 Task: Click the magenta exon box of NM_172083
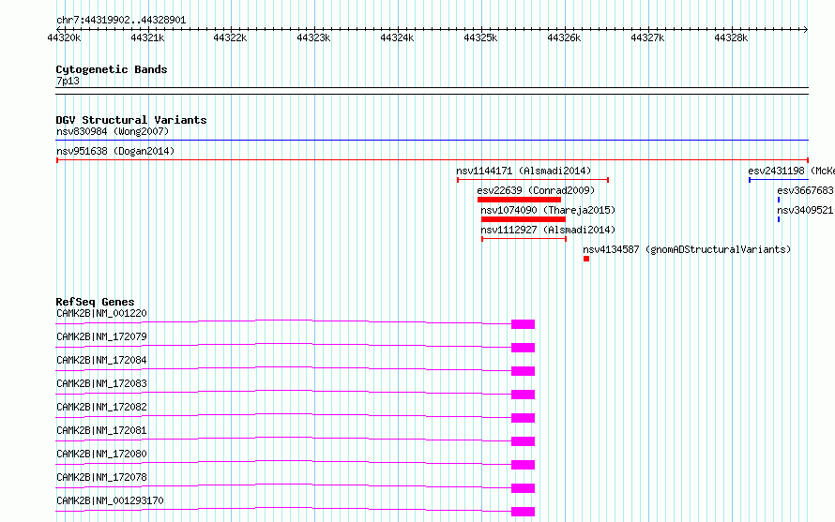pos(523,395)
